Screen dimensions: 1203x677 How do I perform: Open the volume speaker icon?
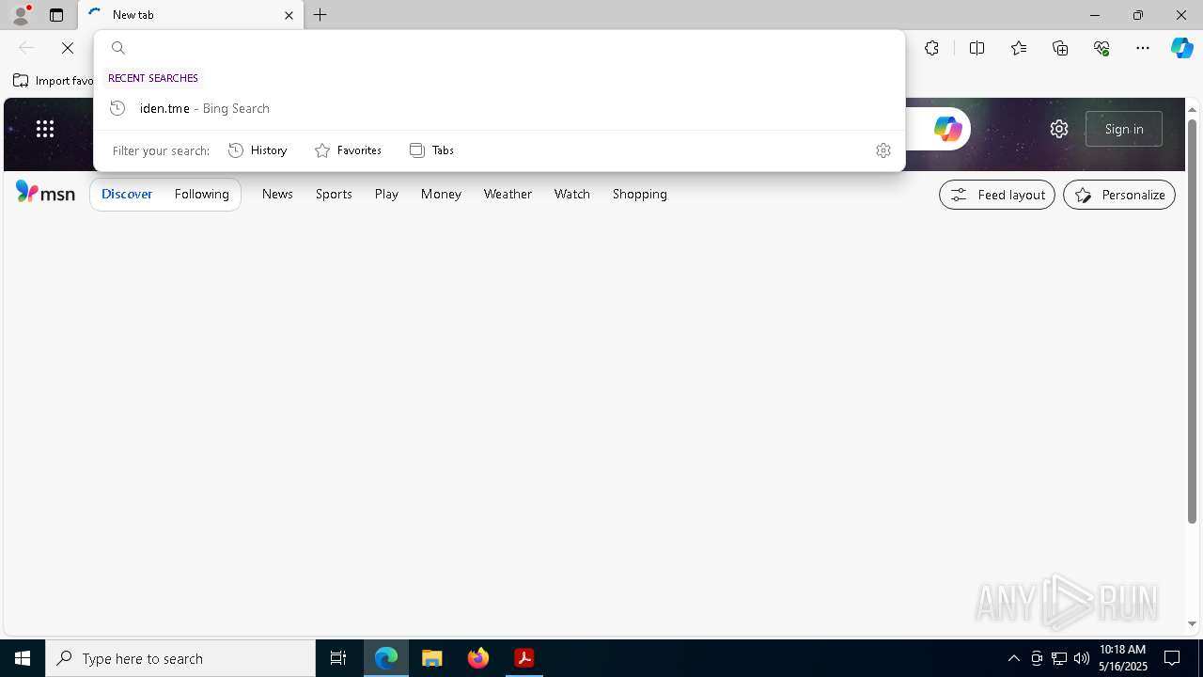(1082, 658)
